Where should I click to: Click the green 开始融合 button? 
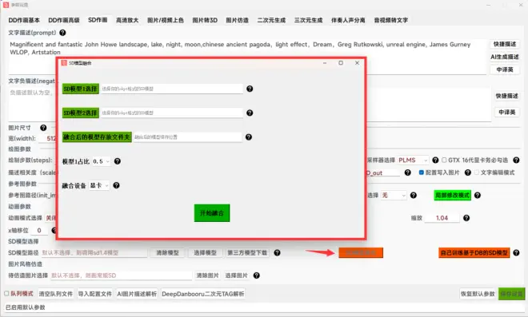click(212, 213)
